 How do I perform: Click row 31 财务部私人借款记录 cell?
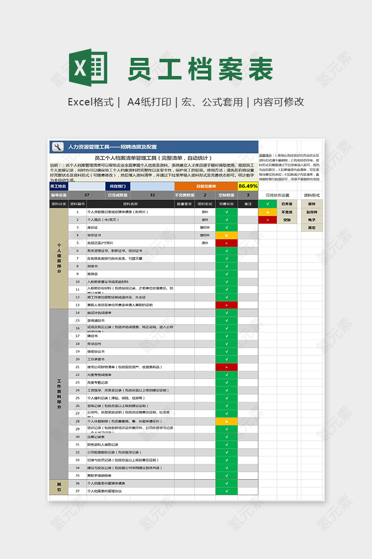[130, 445]
